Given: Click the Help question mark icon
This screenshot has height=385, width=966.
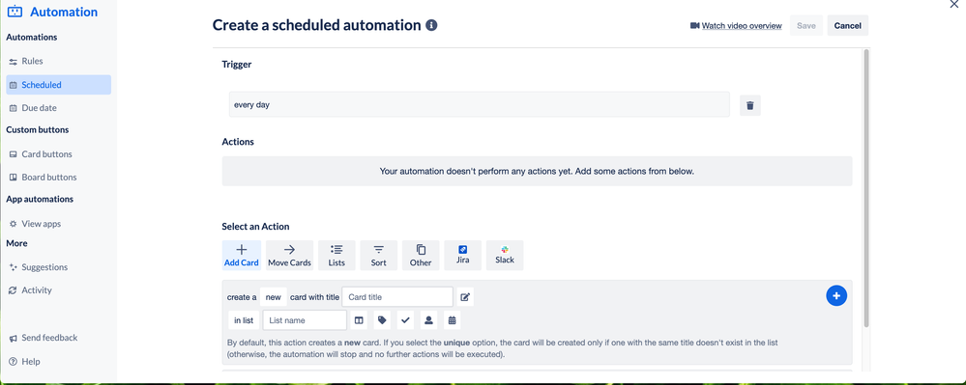Looking at the screenshot, I should pos(13,362).
